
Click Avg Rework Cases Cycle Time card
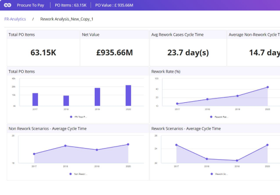coord(188,48)
